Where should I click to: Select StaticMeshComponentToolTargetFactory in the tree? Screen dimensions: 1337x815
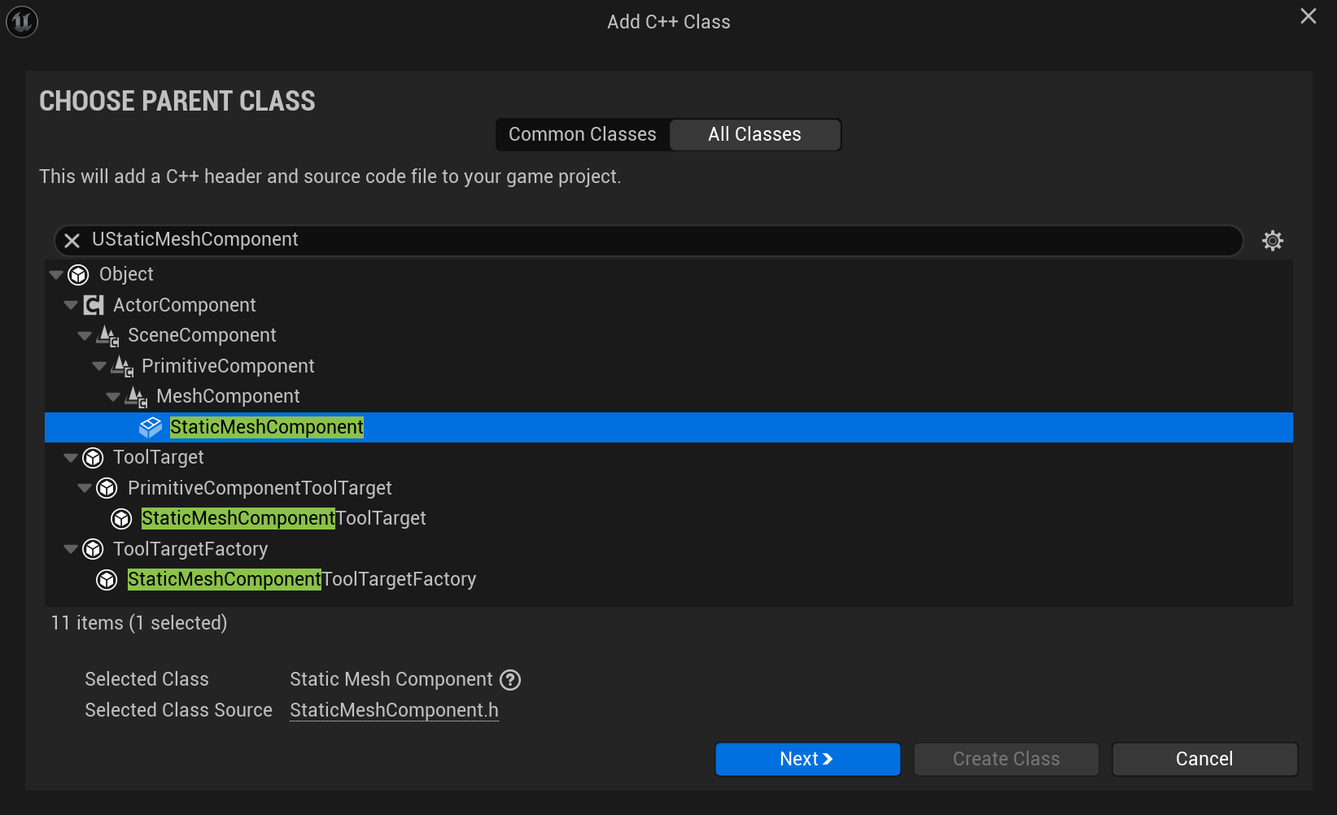pyautogui.click(x=302, y=580)
